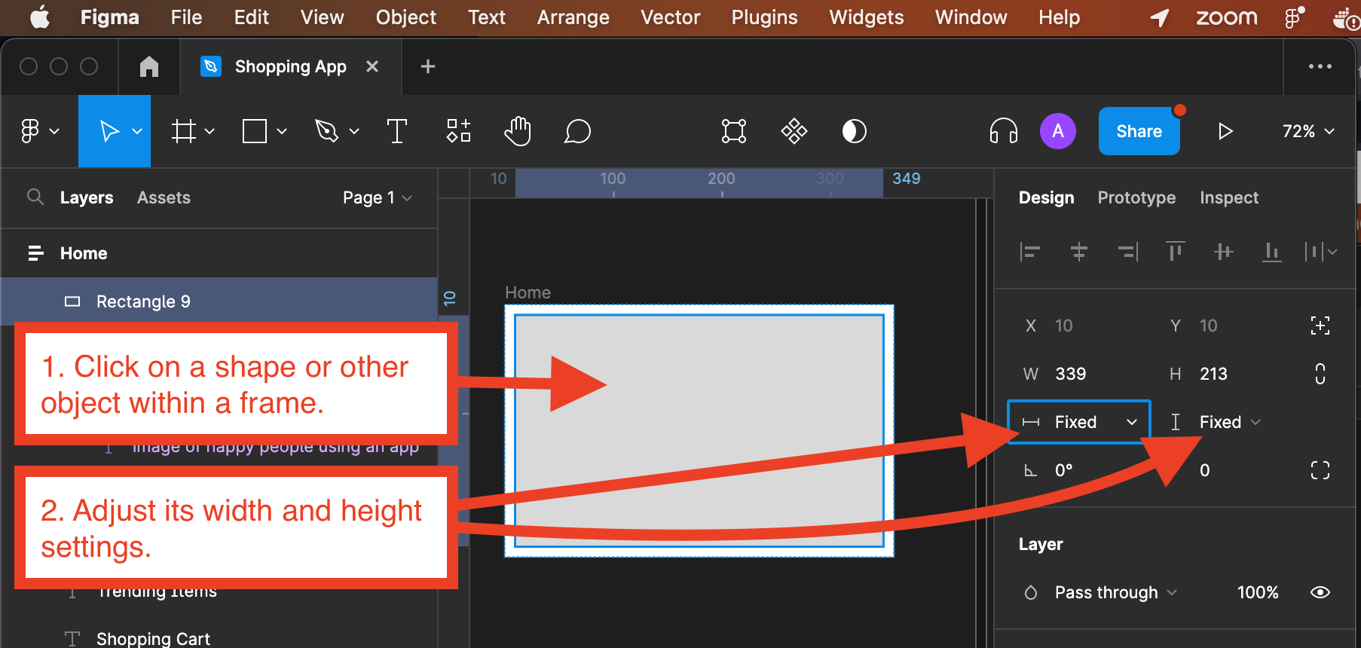Open Zoom in macOS menu bar
This screenshot has height=648, width=1361.
coord(1226,17)
